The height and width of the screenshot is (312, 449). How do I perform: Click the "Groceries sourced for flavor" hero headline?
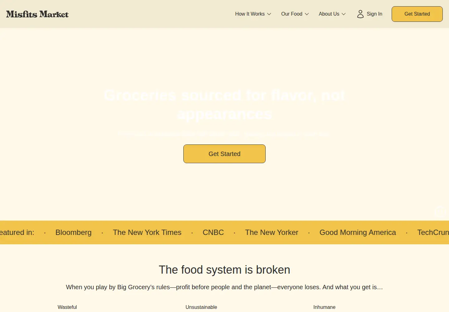224,105
